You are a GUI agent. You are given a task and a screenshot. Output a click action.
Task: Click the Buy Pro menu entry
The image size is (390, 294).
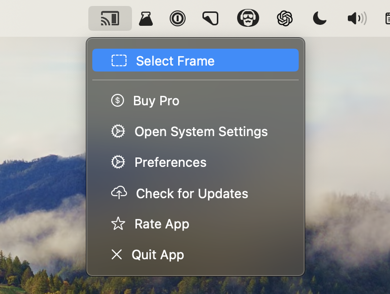coord(195,101)
